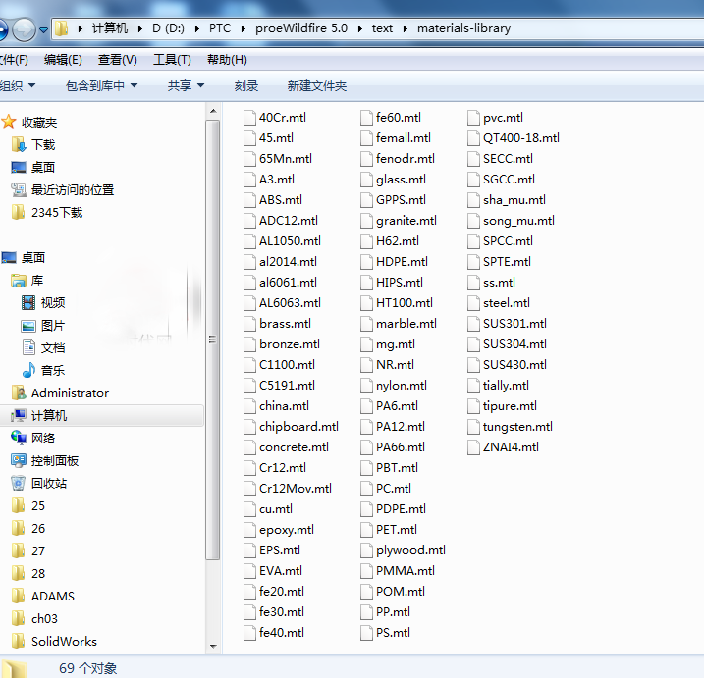Select file icon of glass.mtl

(x=366, y=180)
